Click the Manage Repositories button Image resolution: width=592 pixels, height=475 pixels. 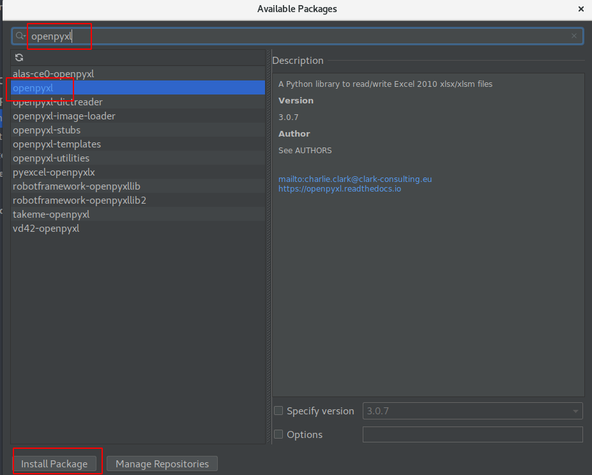click(x=162, y=464)
